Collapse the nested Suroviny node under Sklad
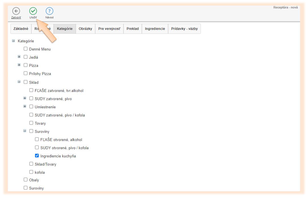This screenshot has height=198, width=306. point(25,131)
